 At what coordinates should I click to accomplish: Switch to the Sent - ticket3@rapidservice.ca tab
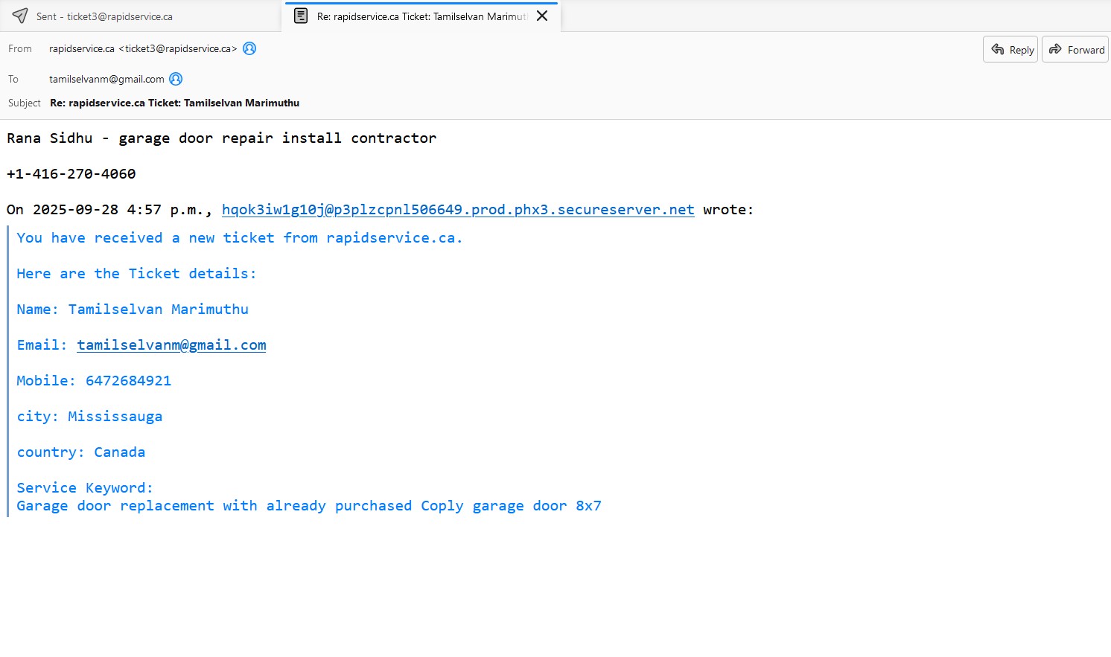[104, 16]
